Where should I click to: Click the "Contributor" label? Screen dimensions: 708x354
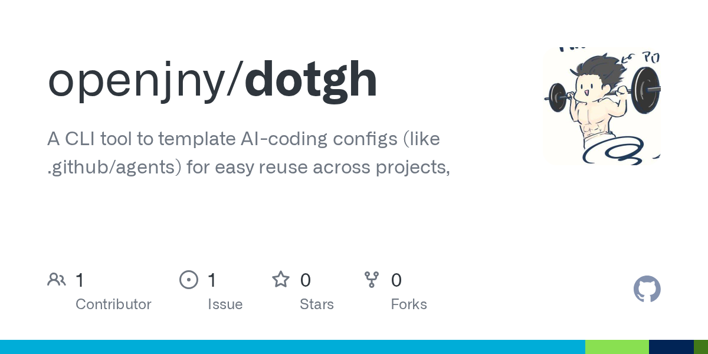click(113, 304)
